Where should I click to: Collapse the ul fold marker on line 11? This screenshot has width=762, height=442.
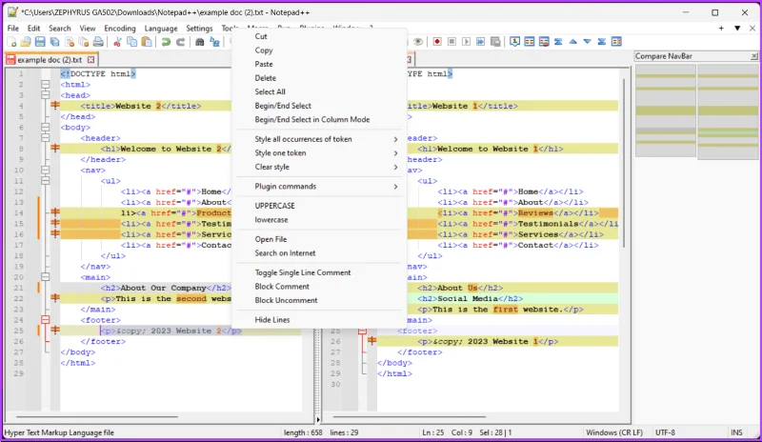[x=45, y=181]
